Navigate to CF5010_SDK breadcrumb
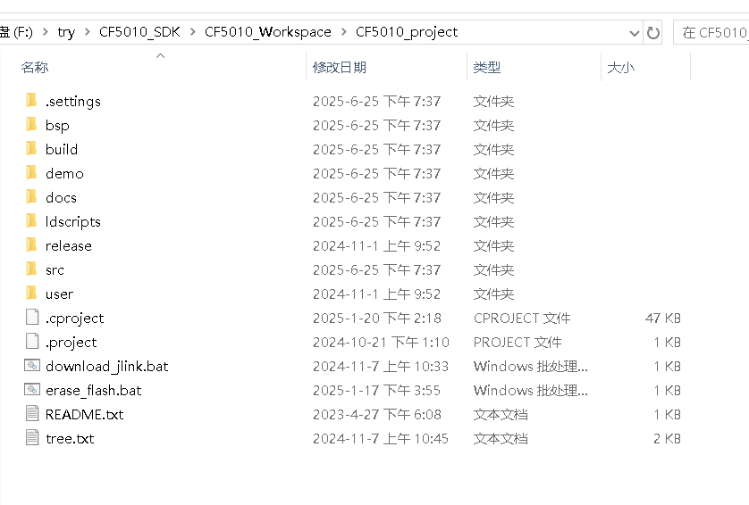This screenshot has width=749, height=505. tap(139, 32)
